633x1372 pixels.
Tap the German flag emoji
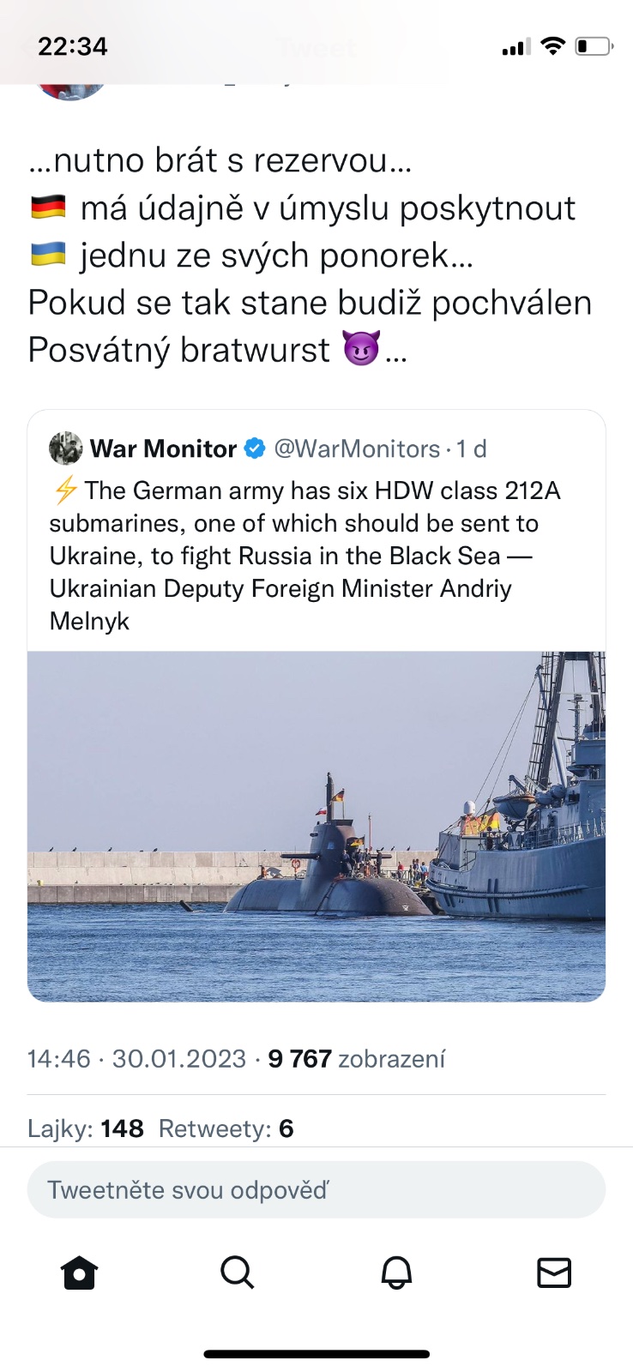tap(48, 208)
